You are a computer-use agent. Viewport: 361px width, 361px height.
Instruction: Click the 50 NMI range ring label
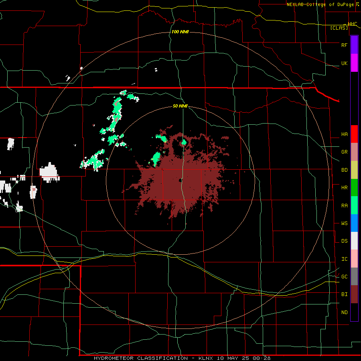pos(180,106)
